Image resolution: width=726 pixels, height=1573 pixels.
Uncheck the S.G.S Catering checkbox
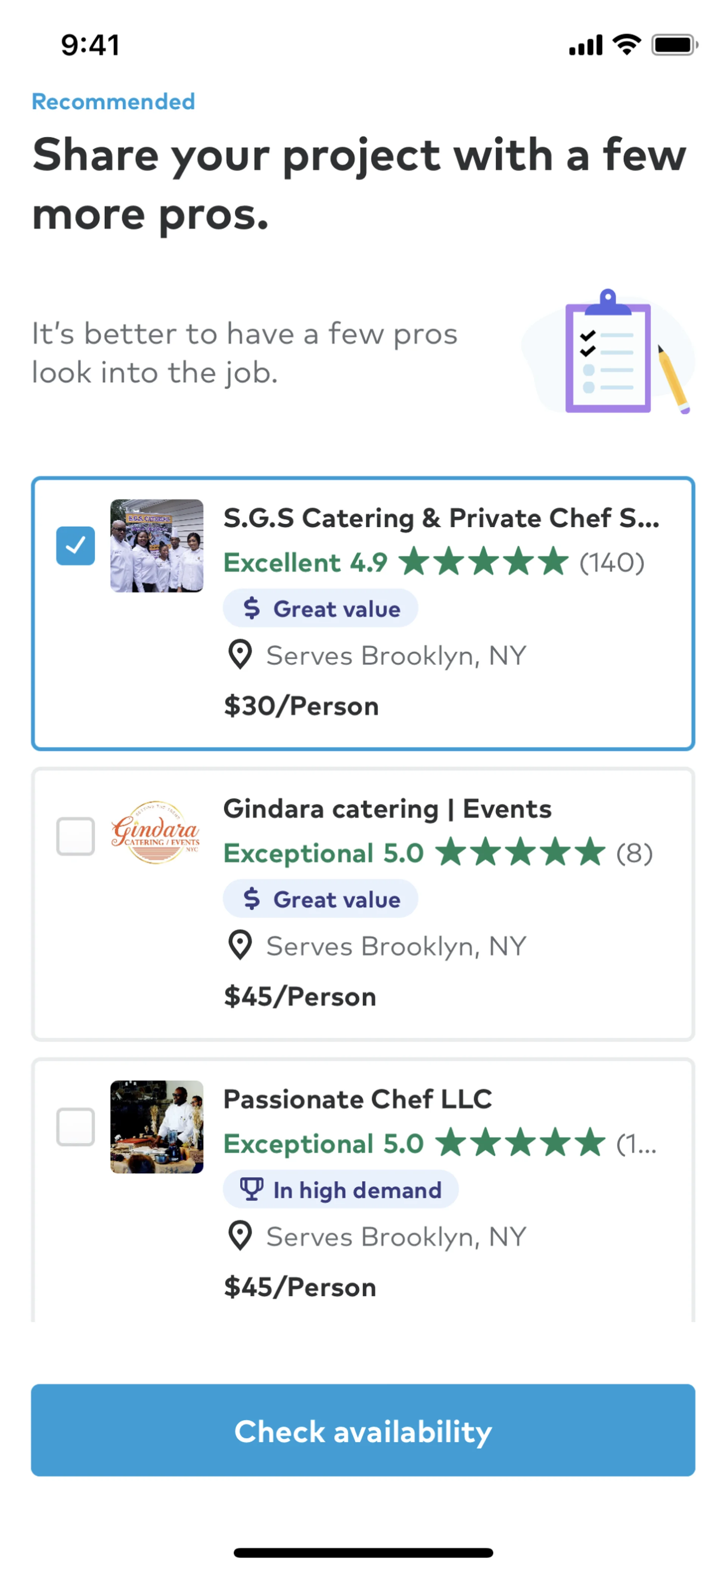tap(75, 545)
